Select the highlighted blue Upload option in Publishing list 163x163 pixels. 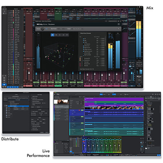click(x=18, y=106)
